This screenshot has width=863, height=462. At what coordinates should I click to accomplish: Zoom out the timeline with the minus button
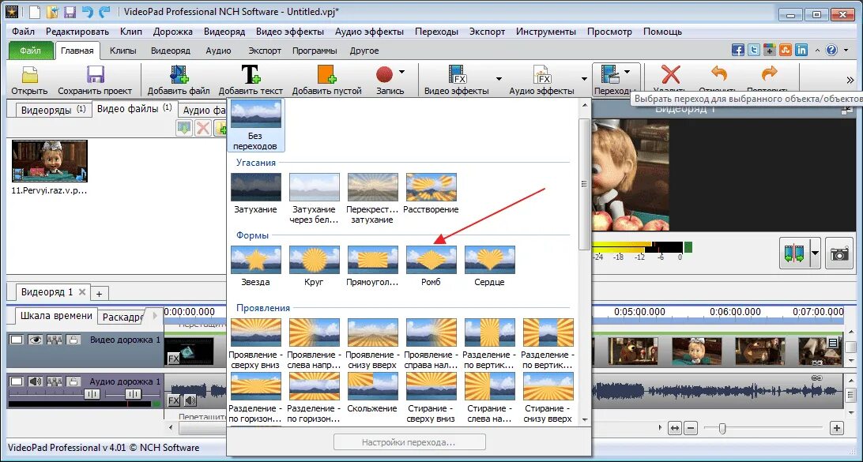click(x=691, y=428)
